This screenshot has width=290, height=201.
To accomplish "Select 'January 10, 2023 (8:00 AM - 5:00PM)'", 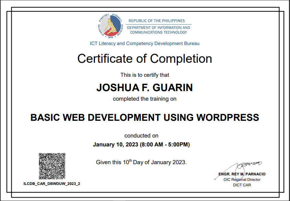I will tap(141, 144).
